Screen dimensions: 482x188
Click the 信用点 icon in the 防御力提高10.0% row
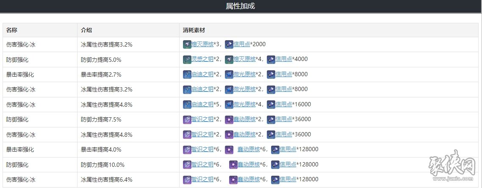(x=275, y=165)
